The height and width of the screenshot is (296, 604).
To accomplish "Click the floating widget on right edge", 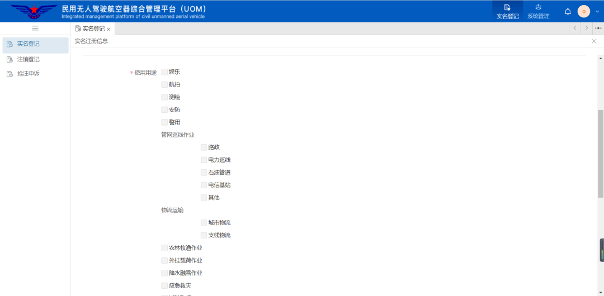I will (x=602, y=250).
